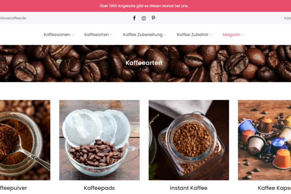Open the coffee pads thumbnail image
The height and width of the screenshot is (194, 291).
pos(99,140)
